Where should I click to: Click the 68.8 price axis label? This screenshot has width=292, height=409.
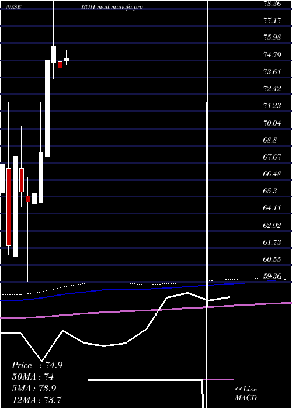[270, 140]
